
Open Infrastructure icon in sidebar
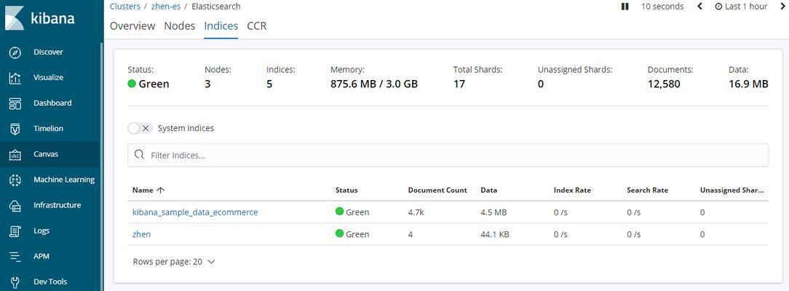[x=15, y=206]
